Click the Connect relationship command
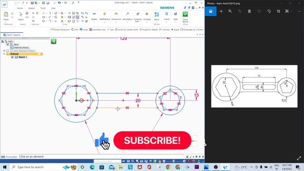The width and height of the screenshot is (304, 171). tap(164, 29)
